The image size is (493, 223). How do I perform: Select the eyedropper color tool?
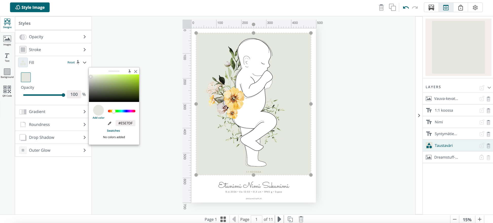pos(110,123)
